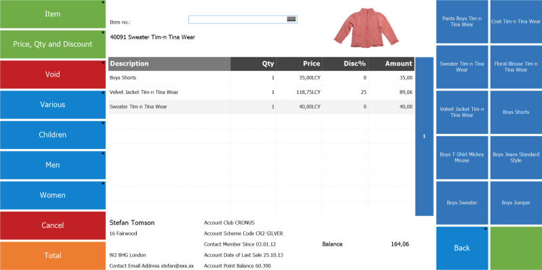The image size is (542, 270).
Task: Click the Description column header
Action: pos(169,64)
